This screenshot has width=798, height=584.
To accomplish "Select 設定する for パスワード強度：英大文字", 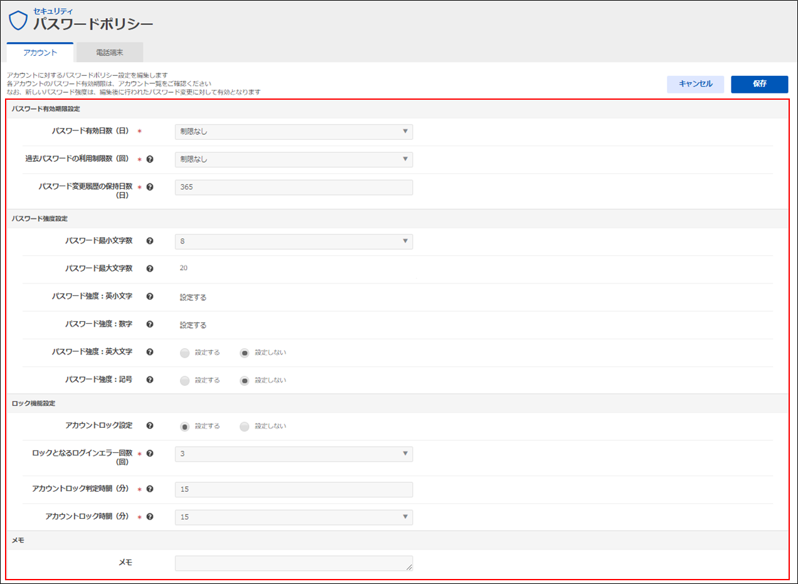I will [184, 353].
